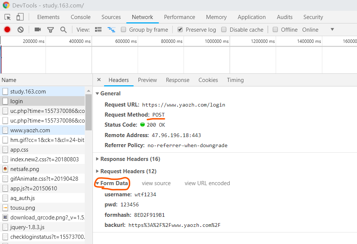Image resolution: width=357 pixels, height=244 pixels.
Task: Open the Elements tab
Action: tap(48, 17)
